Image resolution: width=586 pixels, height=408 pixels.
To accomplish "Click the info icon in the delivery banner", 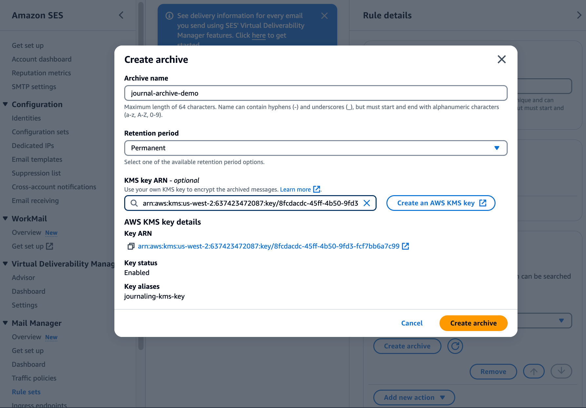I will coord(169,15).
